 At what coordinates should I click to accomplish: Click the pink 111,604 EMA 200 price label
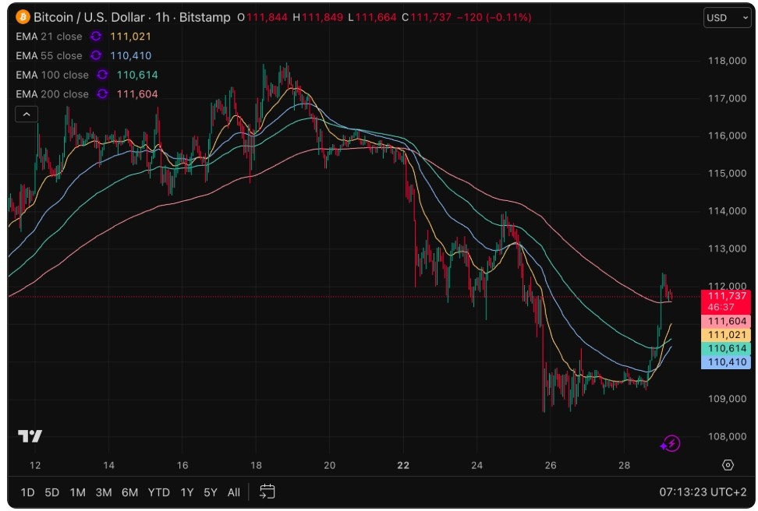(x=726, y=321)
